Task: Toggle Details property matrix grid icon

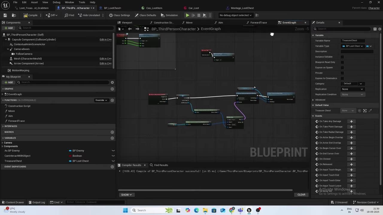Action: (375, 29)
